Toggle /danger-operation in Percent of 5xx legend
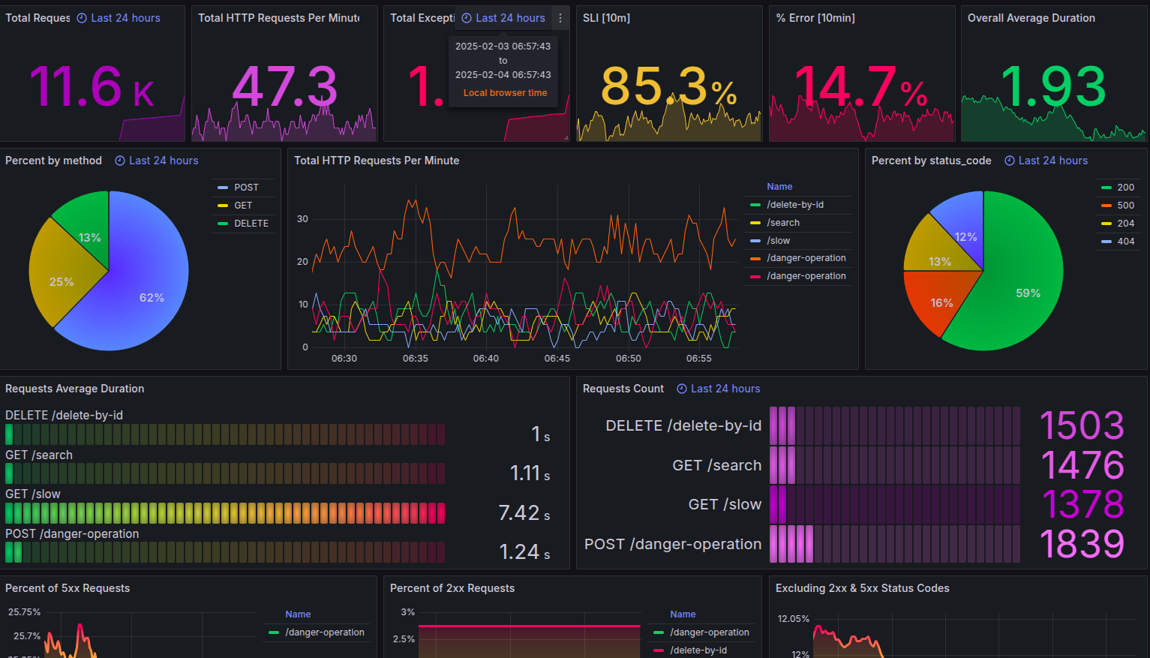Screen dimensions: 1150x658 [x=325, y=632]
